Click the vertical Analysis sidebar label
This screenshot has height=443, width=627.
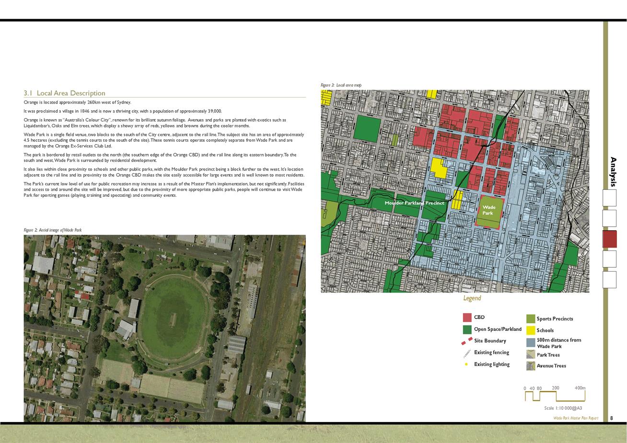pyautogui.click(x=613, y=171)
